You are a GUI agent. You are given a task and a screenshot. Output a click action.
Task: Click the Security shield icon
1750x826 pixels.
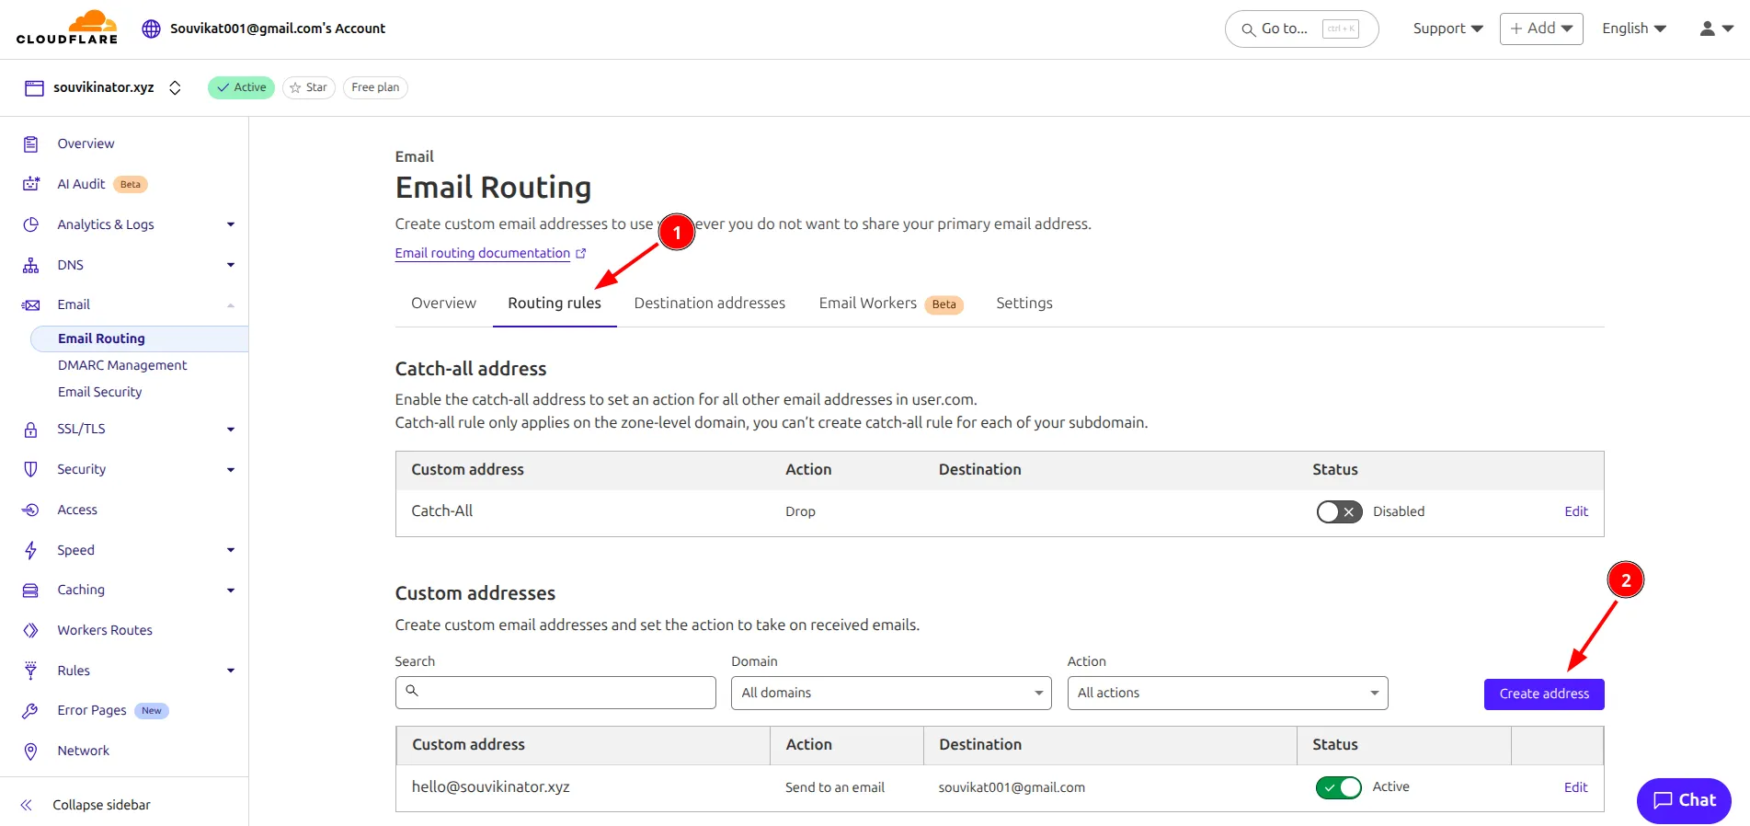(31, 469)
